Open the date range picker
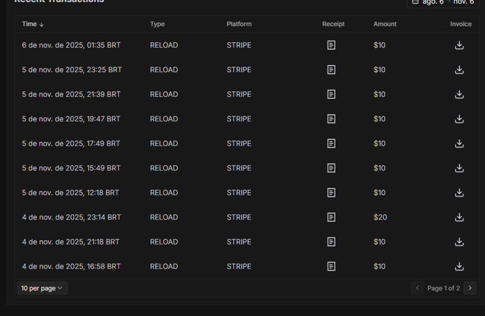This screenshot has height=316, width=485. click(443, 2)
